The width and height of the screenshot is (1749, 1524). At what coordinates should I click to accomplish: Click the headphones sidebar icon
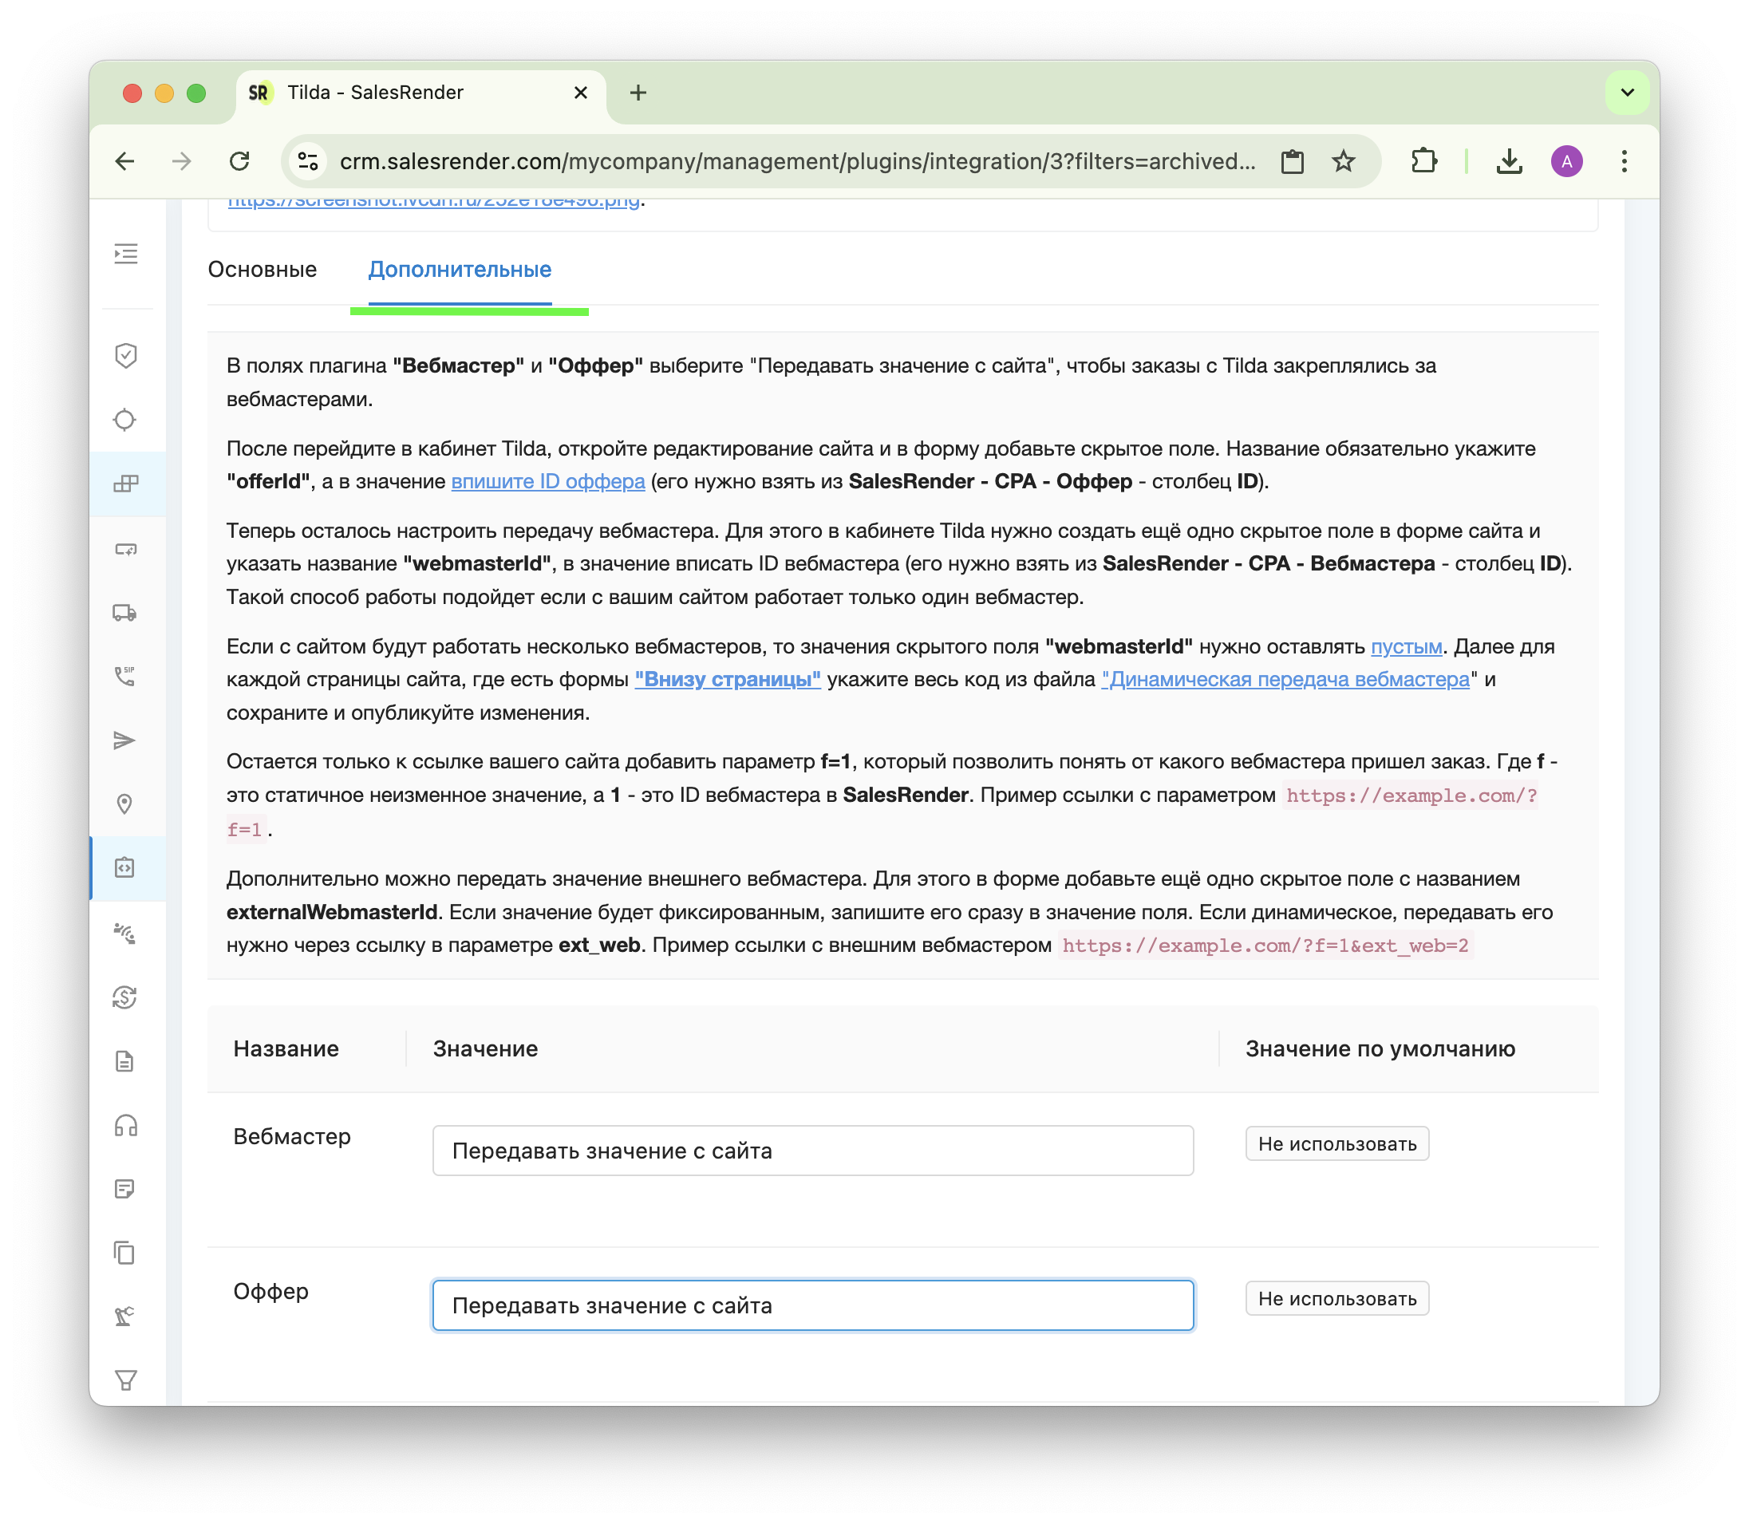[x=125, y=1125]
